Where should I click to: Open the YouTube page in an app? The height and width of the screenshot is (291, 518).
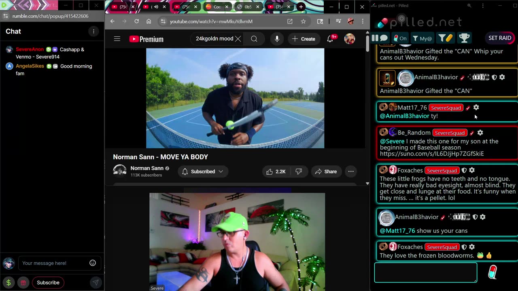(x=290, y=21)
